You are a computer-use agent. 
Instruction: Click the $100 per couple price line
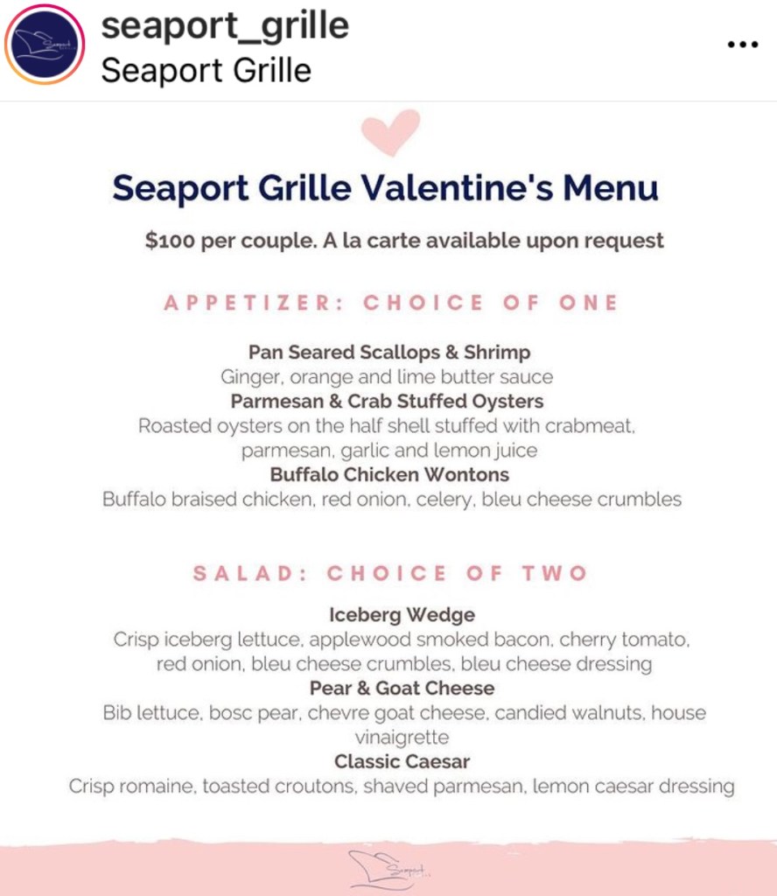(404, 241)
